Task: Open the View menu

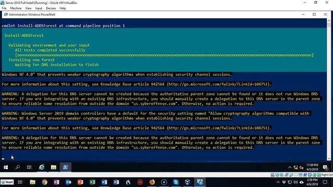Action: 28,8
